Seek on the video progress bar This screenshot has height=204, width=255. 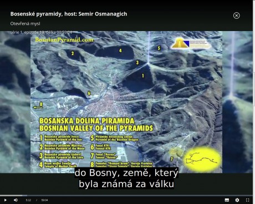pyautogui.click(x=126, y=195)
